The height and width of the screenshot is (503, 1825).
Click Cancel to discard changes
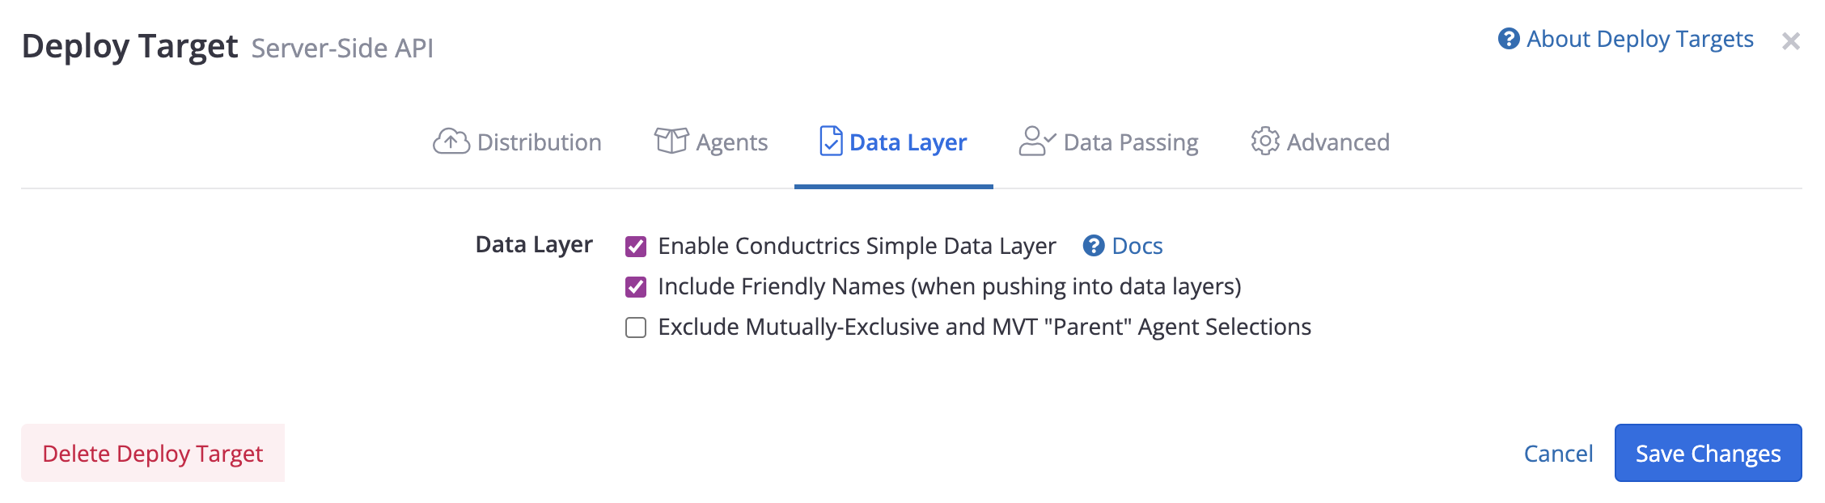1557,453
